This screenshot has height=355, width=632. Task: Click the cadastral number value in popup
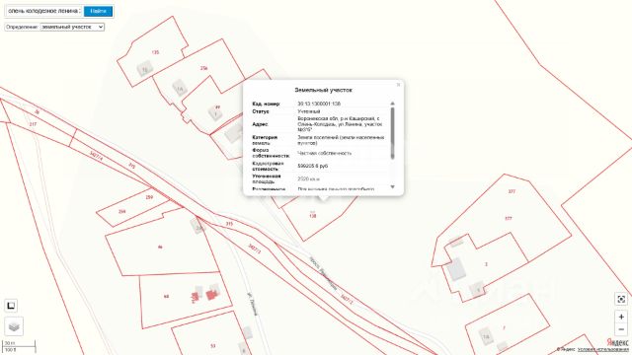tap(319, 104)
